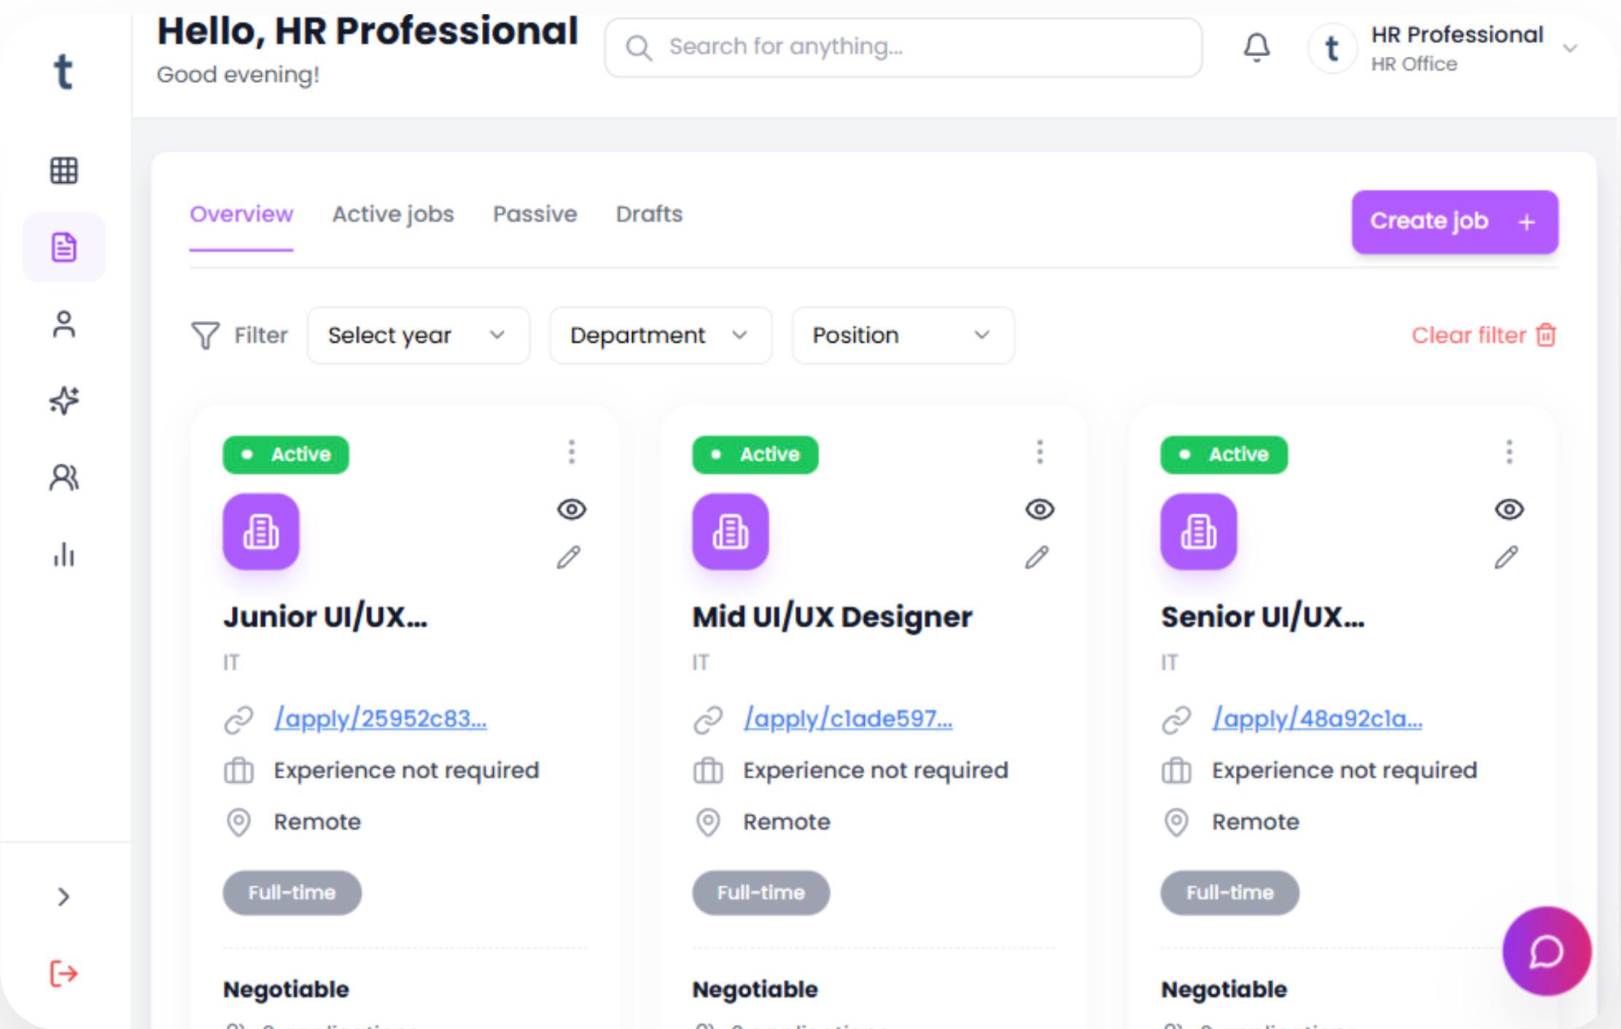Toggle visibility eye on Junior UI/UX job
Screen dimensions: 1621x1029
coord(572,509)
